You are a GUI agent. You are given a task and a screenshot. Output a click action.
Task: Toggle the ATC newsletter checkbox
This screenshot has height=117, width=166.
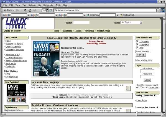coord(137,47)
